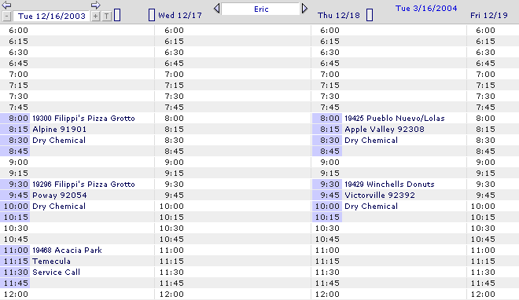Select the highlighted 8:45 slot on Tuesday
519x300 pixels.
pyautogui.click(x=15, y=152)
